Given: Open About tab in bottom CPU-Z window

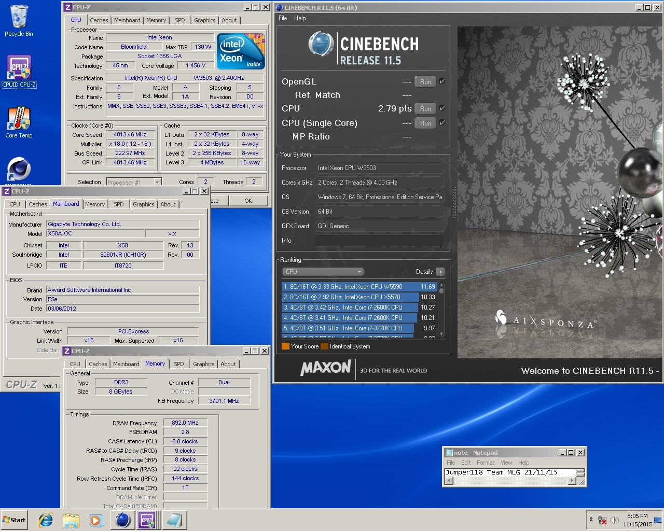Looking at the screenshot, I should pos(228,364).
